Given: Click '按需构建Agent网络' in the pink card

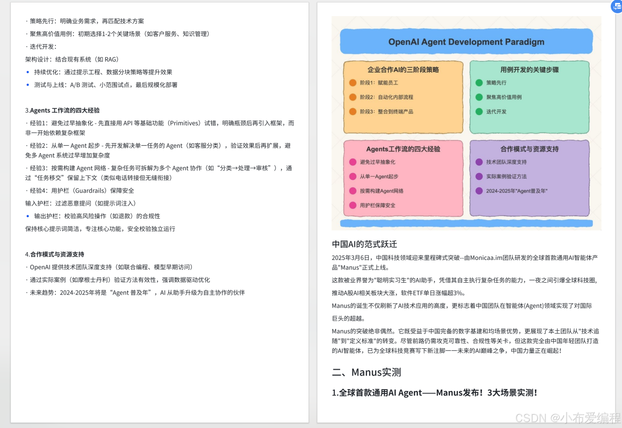Looking at the screenshot, I should pos(381,191).
